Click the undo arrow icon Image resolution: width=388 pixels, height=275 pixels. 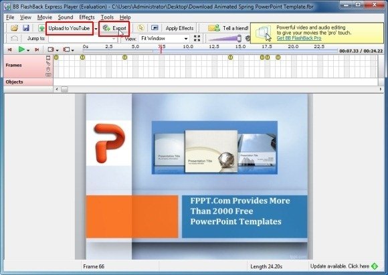pos(14,39)
